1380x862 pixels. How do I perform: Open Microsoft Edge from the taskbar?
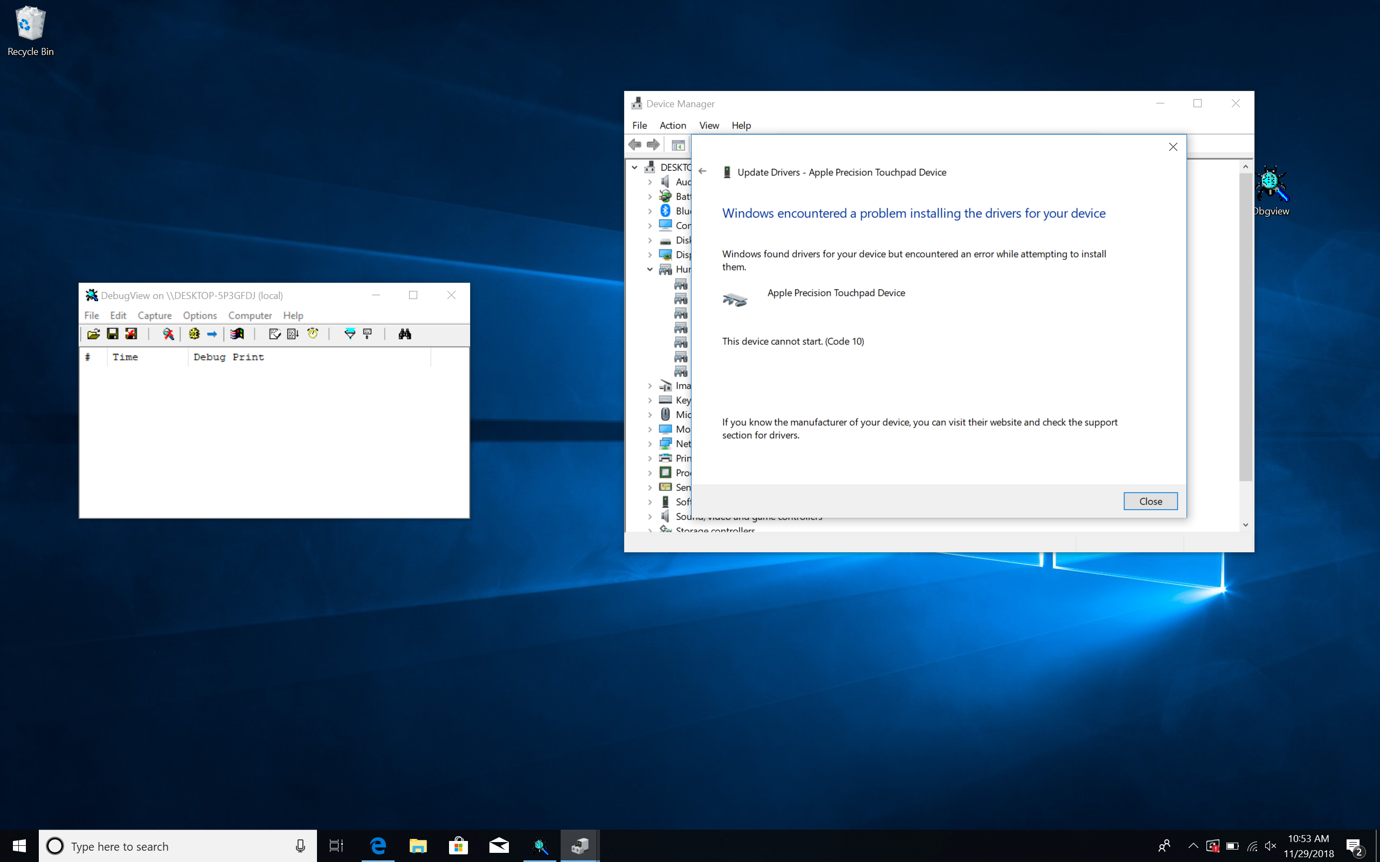[377, 846]
